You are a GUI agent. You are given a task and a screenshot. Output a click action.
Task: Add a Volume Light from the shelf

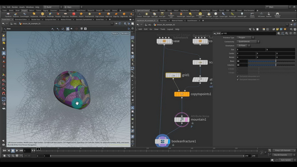point(181,15)
